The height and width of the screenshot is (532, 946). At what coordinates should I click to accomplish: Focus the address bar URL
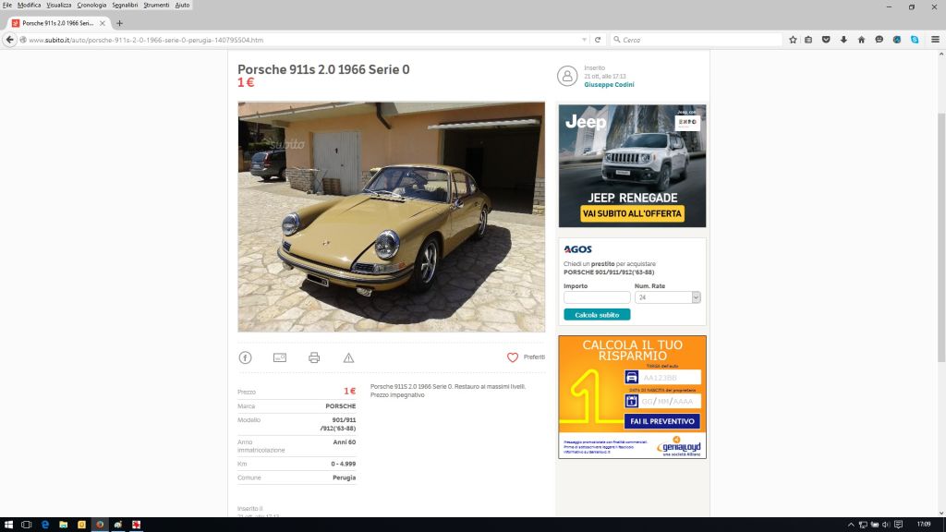(x=302, y=40)
